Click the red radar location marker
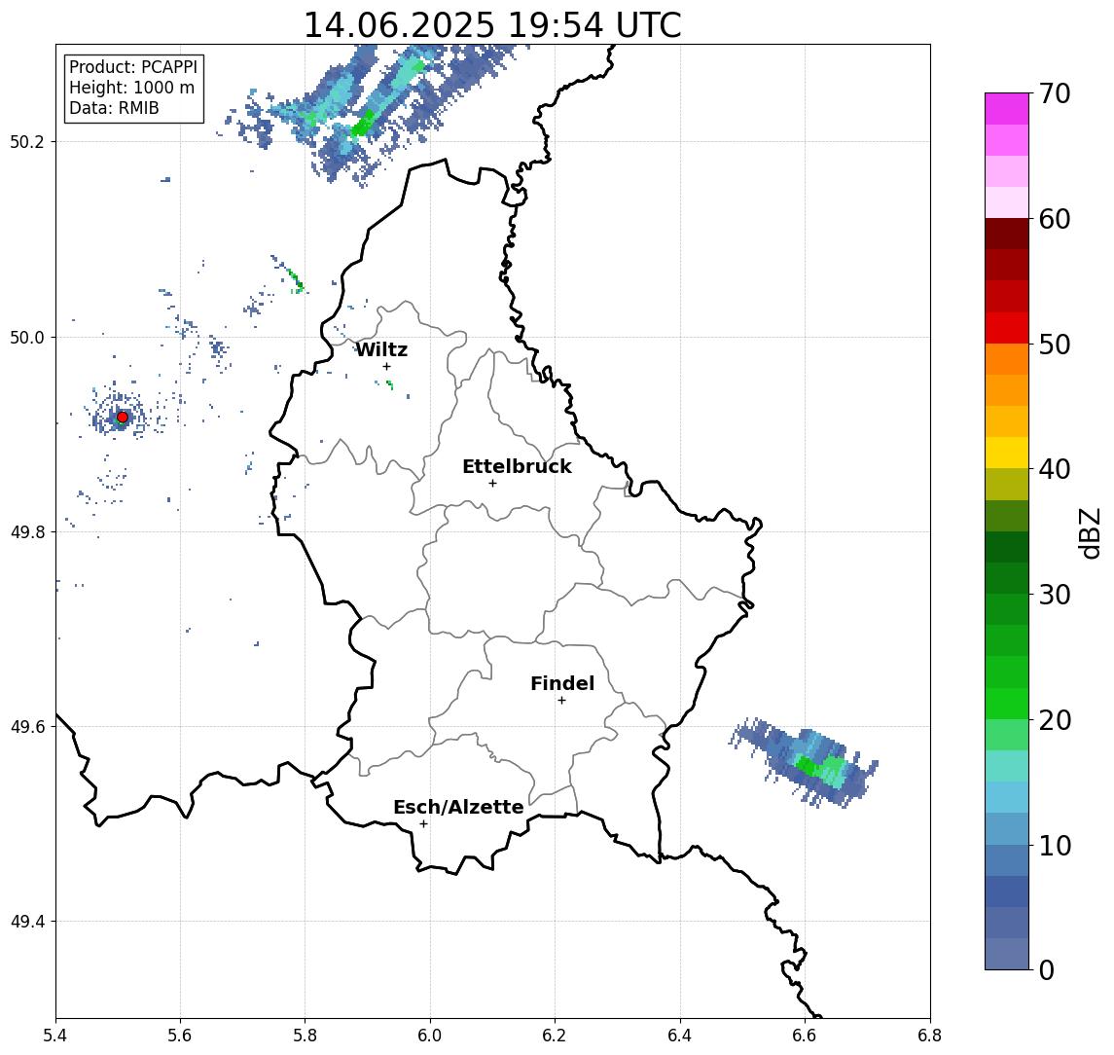1114x1055 pixels. tap(123, 418)
